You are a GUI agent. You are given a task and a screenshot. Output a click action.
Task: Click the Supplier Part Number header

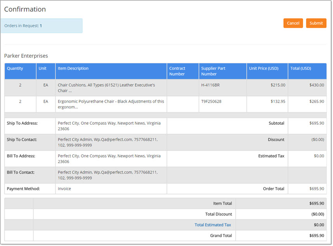point(213,71)
